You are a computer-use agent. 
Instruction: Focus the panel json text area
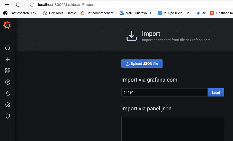[x=173, y=129]
